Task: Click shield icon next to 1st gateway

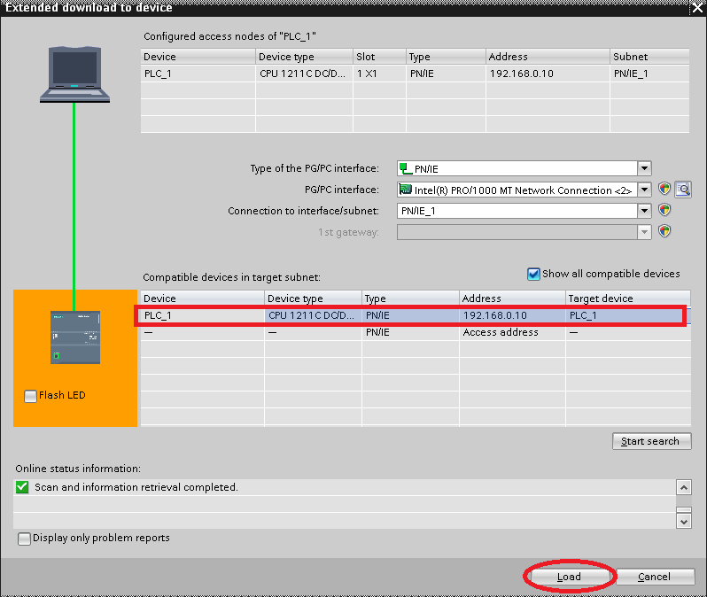Action: pos(664,231)
